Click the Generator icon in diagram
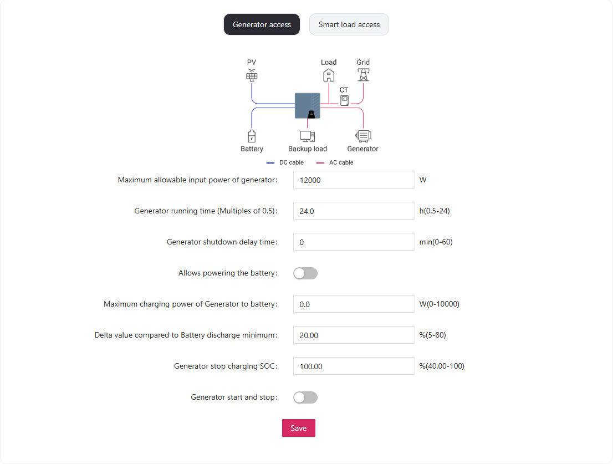This screenshot has height=464, width=613. coord(363,136)
